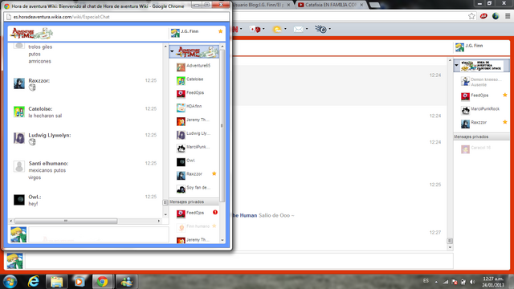Screen dimensions: 514x289
Task: Launch Internet Explorer from the taskbar
Action: 33,282
